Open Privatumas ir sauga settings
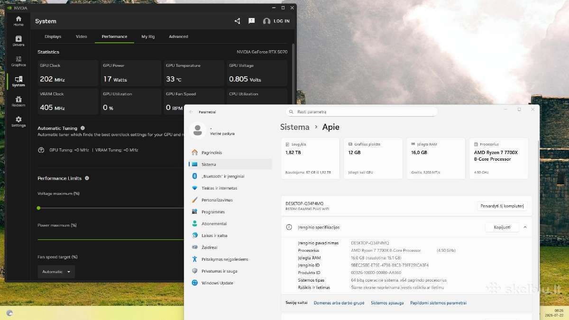Viewport: 569px width, 320px height. (230, 271)
